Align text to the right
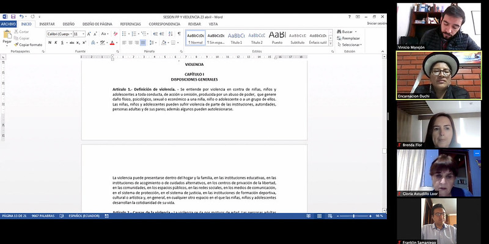 point(136,43)
